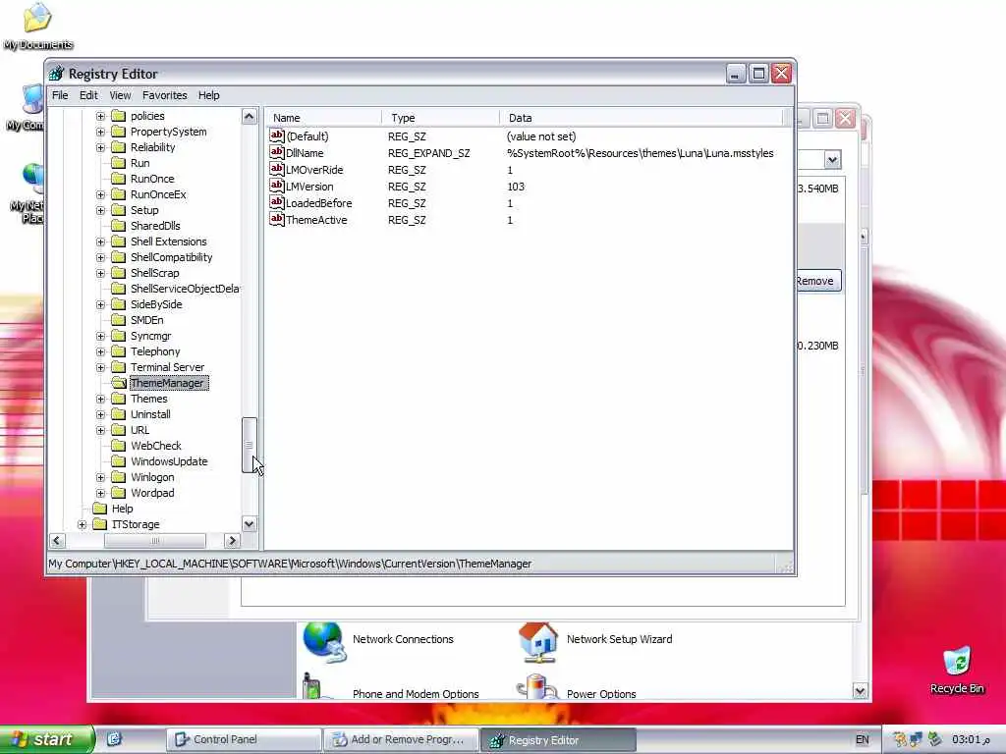Open the Favorites menu in Registry Editor

pyautogui.click(x=164, y=95)
